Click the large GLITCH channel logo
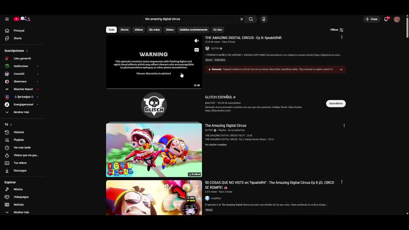The width and height of the screenshot is (409, 230). 154,105
